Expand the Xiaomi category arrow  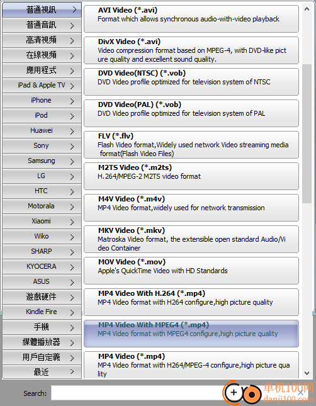coord(72,222)
